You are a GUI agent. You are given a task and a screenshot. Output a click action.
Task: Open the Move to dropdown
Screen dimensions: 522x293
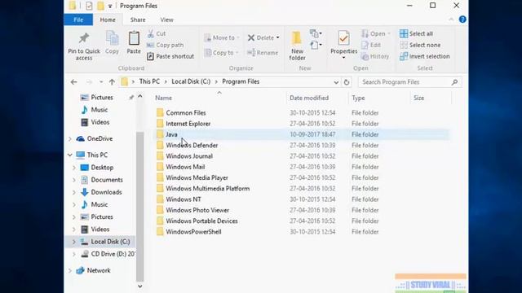point(222,38)
